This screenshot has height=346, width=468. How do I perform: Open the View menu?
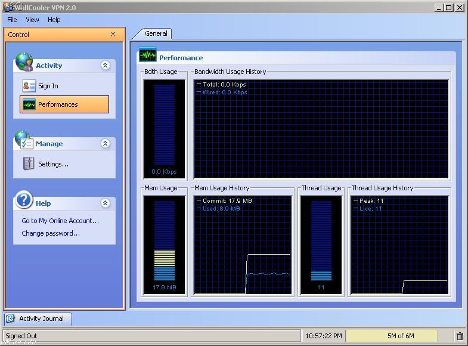point(32,20)
